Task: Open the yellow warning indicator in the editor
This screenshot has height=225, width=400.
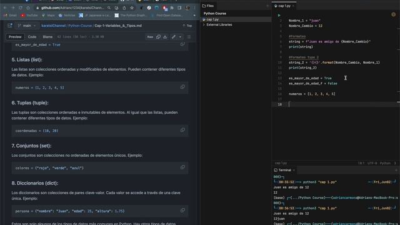Action: coord(393,14)
